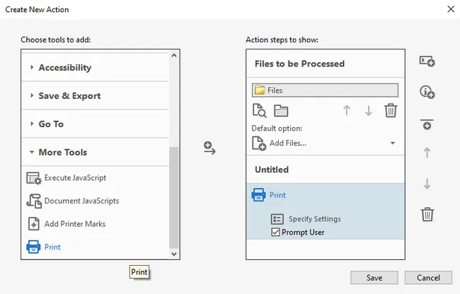Click the Print step label in action steps

277,195
